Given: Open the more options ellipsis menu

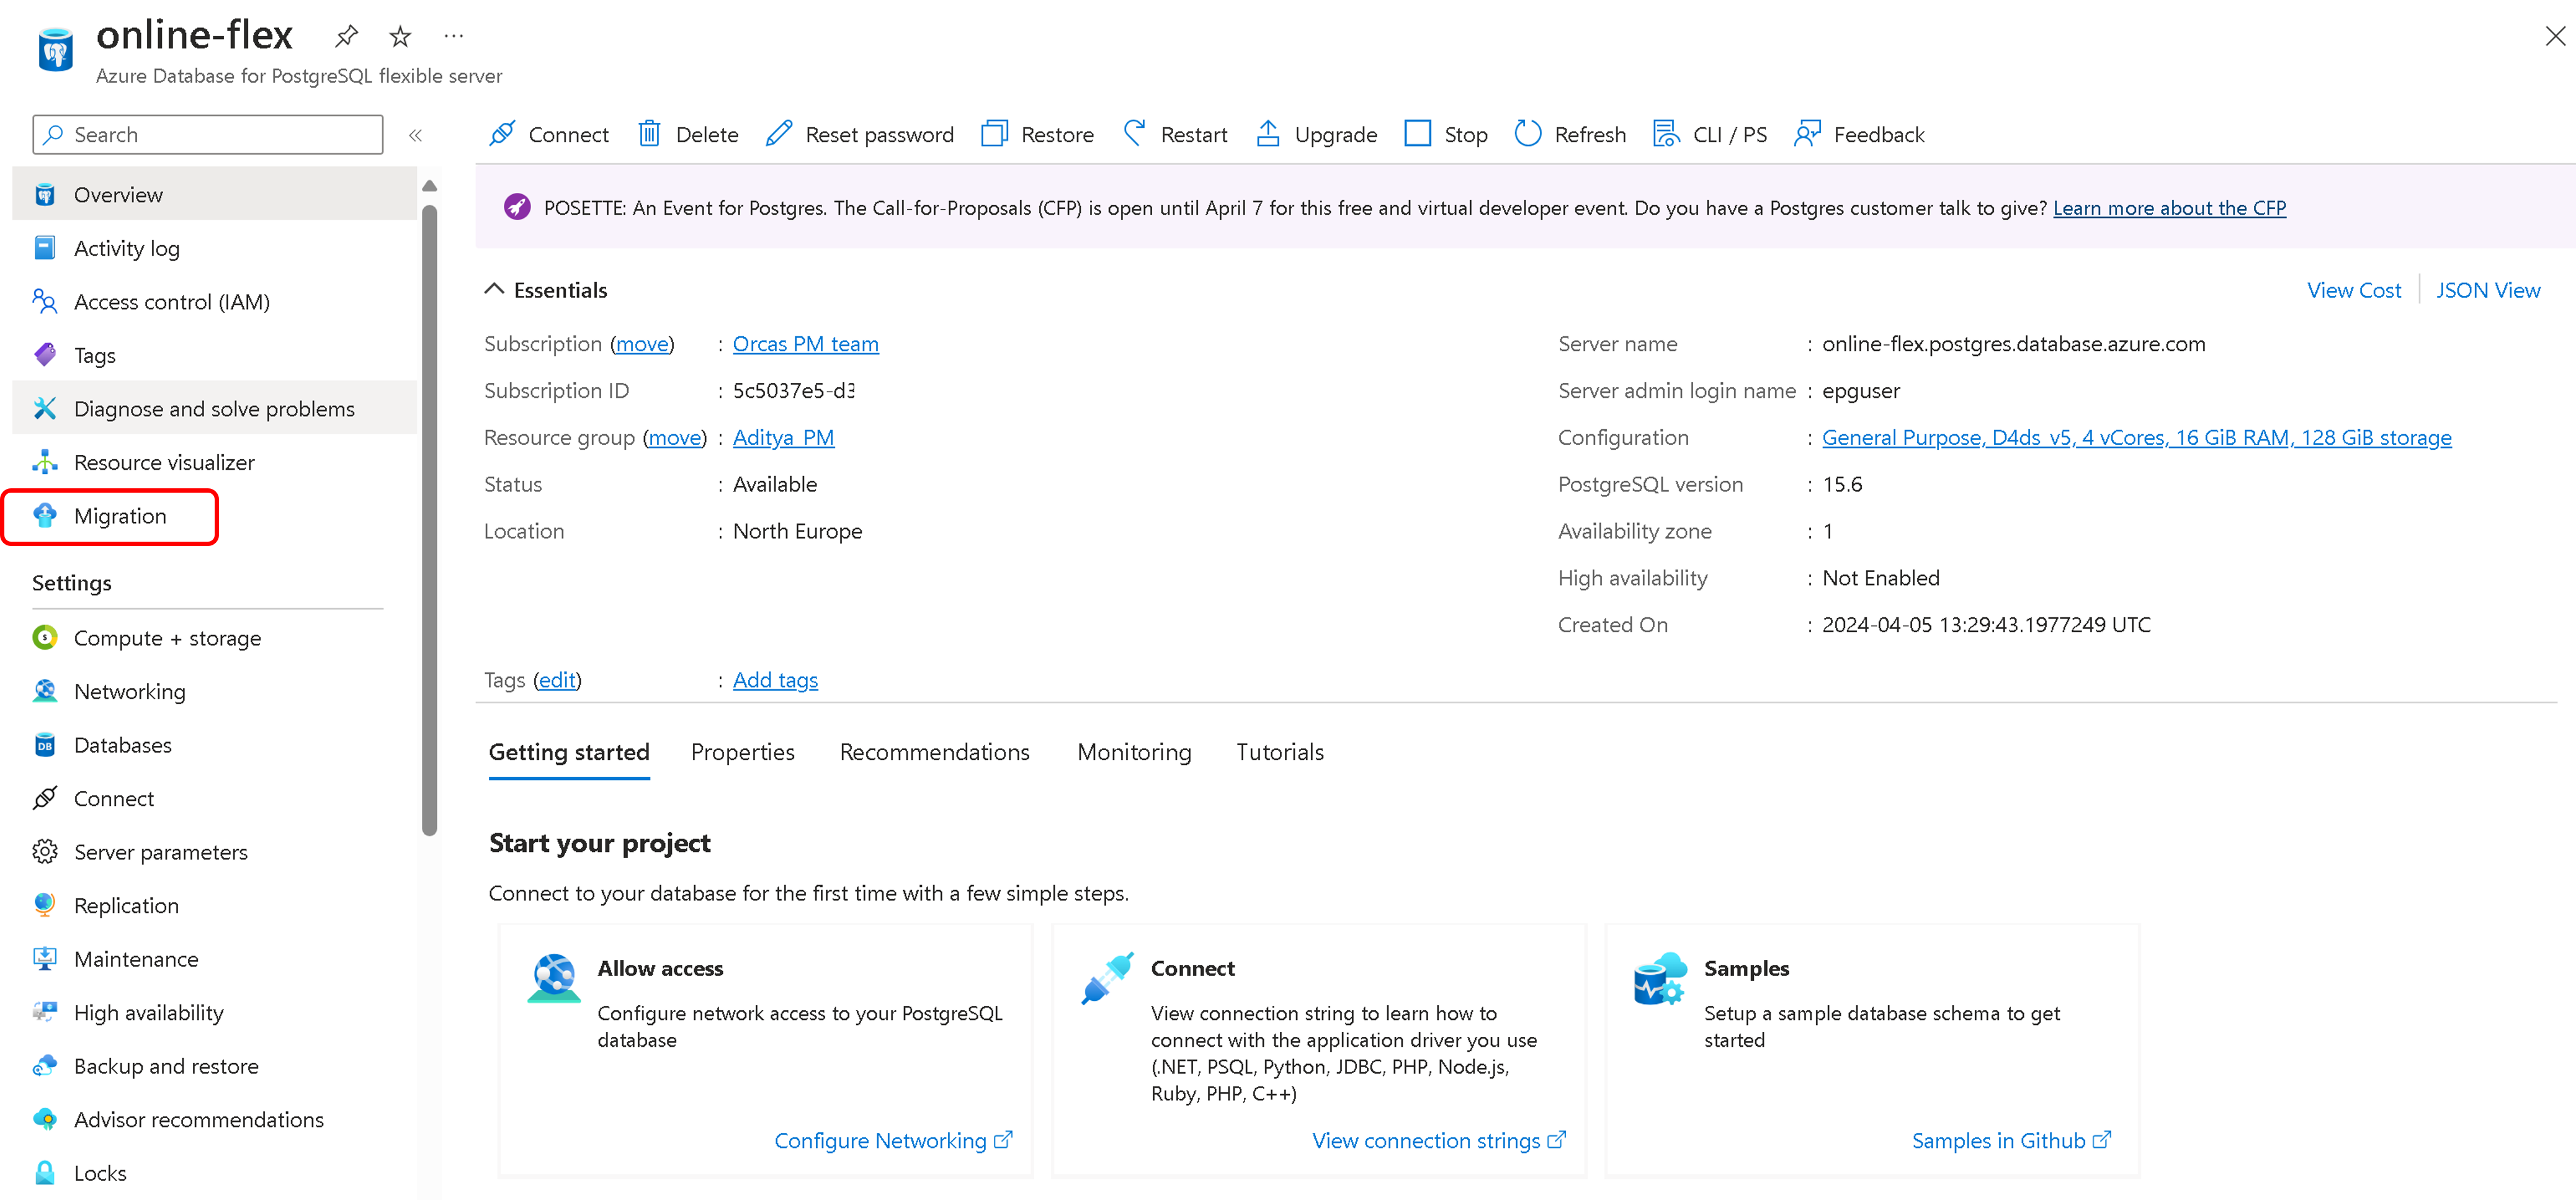Looking at the screenshot, I should point(454,36).
